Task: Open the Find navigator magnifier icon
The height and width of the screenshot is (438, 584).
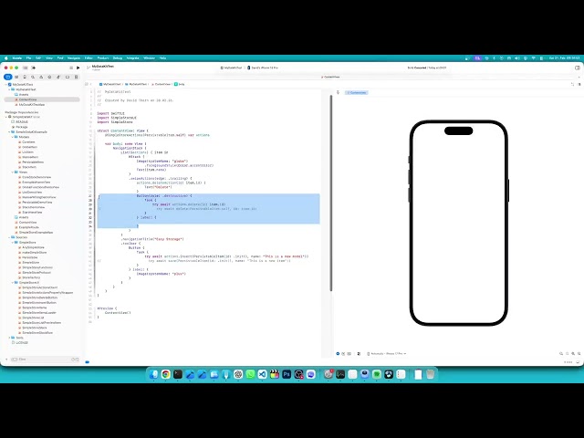Action: click(x=33, y=77)
